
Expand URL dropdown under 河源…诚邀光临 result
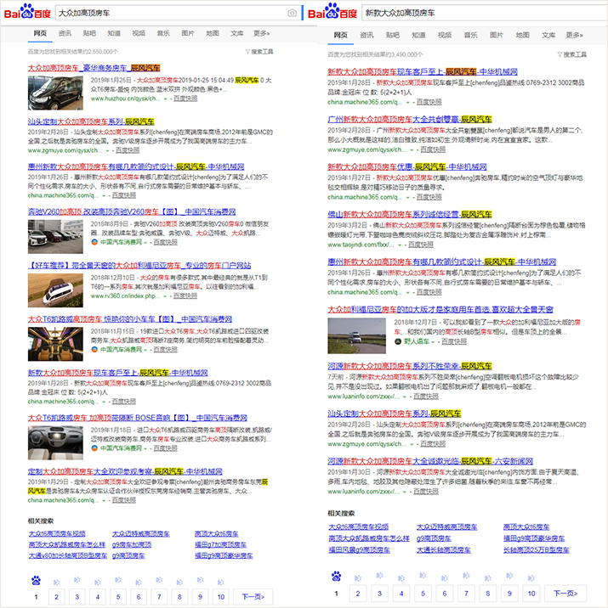pos(405,492)
